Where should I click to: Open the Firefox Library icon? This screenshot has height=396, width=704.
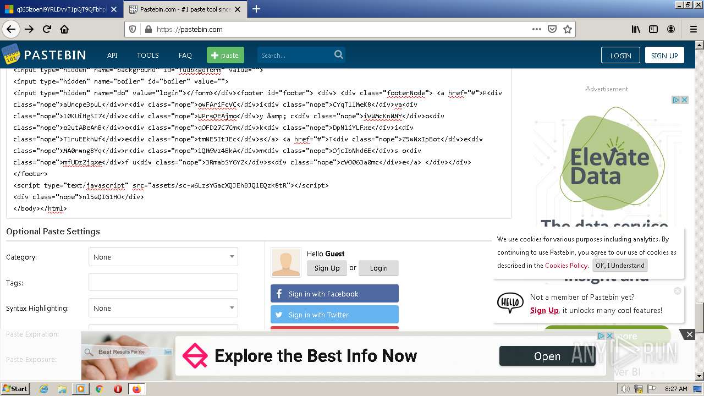coord(636,29)
